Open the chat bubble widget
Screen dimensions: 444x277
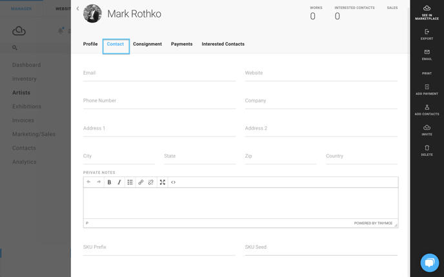pos(430,263)
